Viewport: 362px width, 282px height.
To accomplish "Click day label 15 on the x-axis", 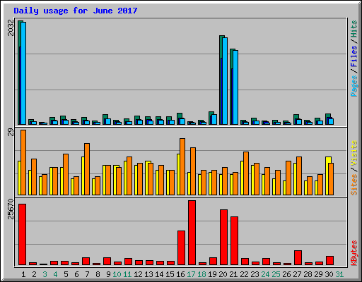I will [x=170, y=274].
